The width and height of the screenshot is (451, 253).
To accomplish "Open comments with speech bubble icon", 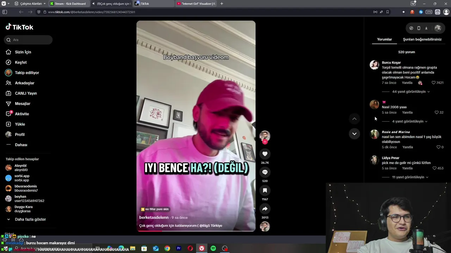I will point(265,172).
